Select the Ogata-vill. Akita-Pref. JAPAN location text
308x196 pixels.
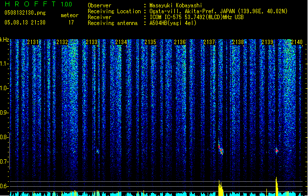218,11
